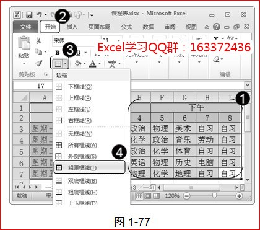Click the merged cell 下午
Viewport: 260px width, 230px height.
click(196, 108)
